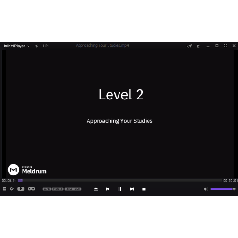Click the eject open-file button
The height and width of the screenshot is (238, 238).
tap(96, 189)
